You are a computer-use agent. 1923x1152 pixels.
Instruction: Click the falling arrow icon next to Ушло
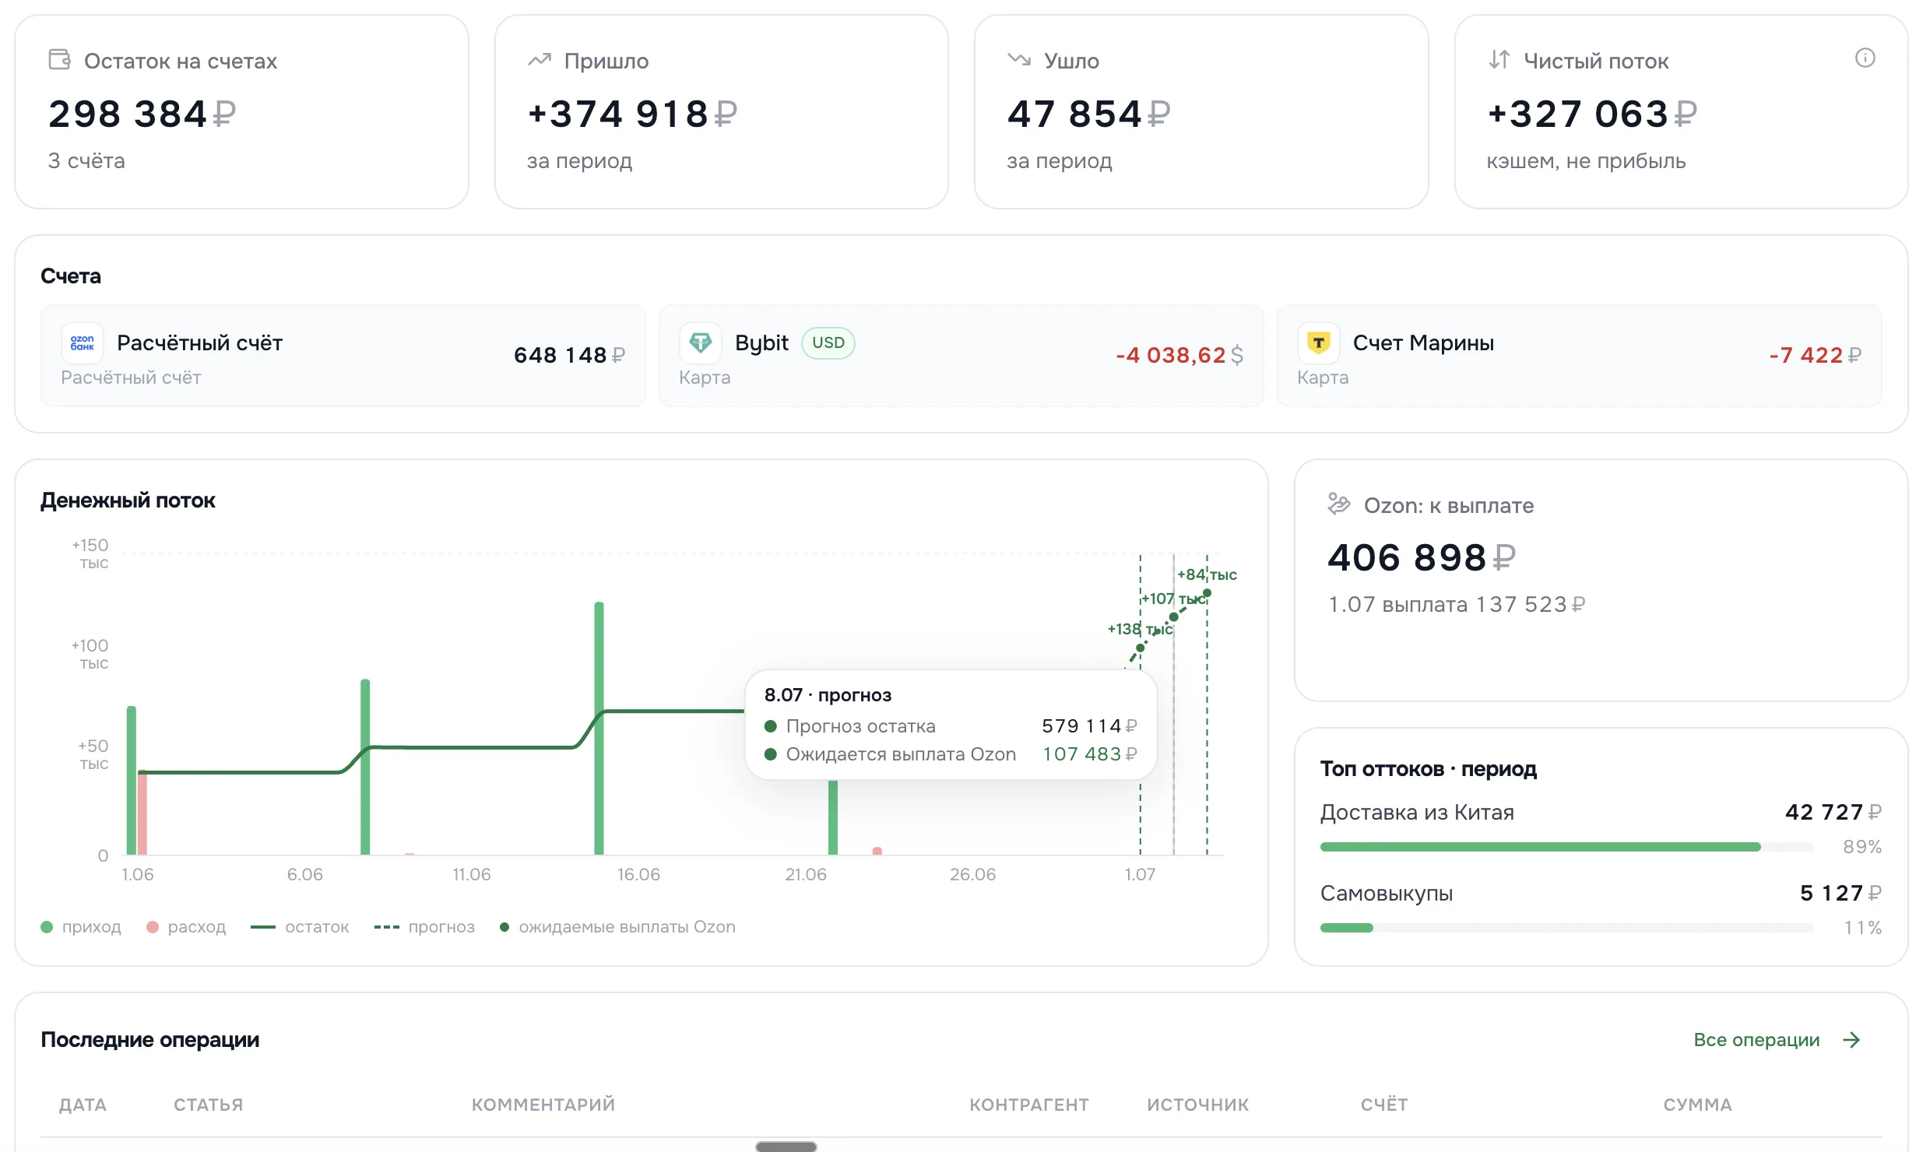(x=1019, y=60)
